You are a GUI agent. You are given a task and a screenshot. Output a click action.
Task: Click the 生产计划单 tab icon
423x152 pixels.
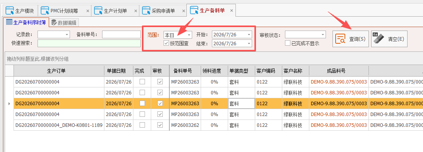pos(98,11)
